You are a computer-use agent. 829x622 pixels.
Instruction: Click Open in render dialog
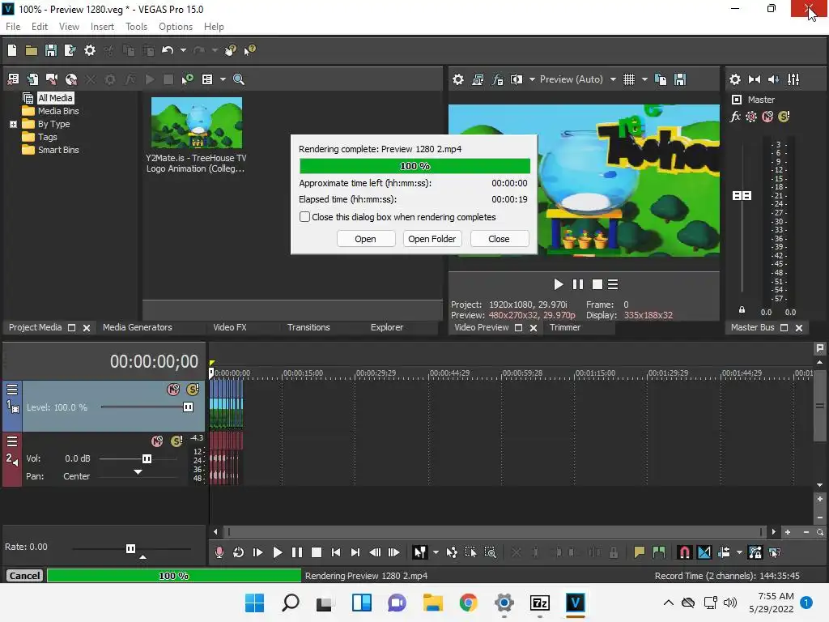[365, 239]
